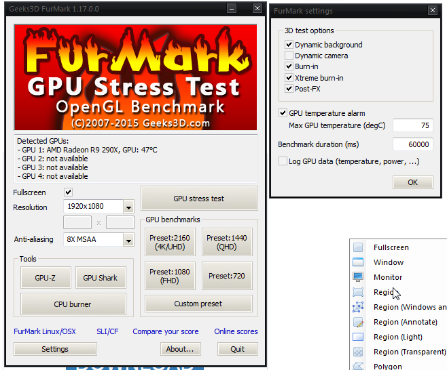The width and height of the screenshot is (447, 370).
Task: Select Monitor in the capture menu
Action: coord(388,277)
